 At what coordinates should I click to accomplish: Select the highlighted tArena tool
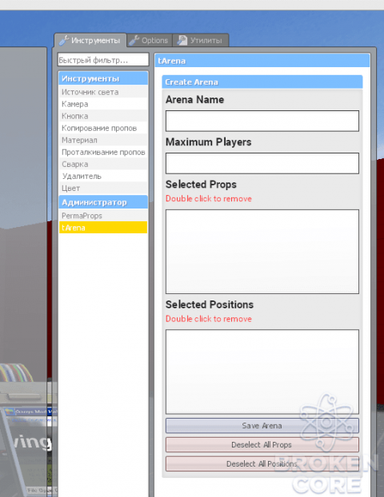click(103, 228)
